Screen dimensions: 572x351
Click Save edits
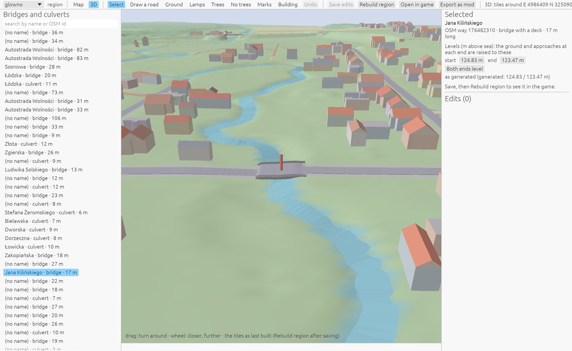341,4
